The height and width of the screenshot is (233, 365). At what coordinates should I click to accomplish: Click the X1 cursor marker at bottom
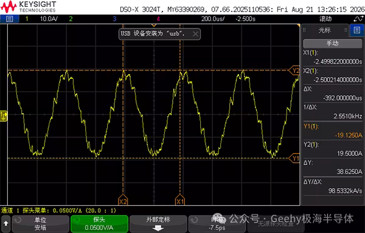pyautogui.click(x=180, y=200)
